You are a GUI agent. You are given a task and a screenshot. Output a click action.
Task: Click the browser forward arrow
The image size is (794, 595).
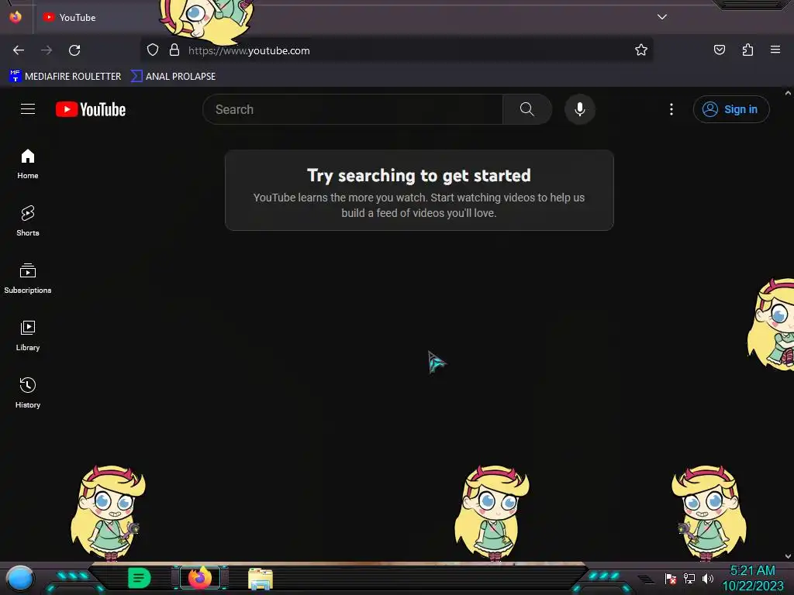coord(47,50)
